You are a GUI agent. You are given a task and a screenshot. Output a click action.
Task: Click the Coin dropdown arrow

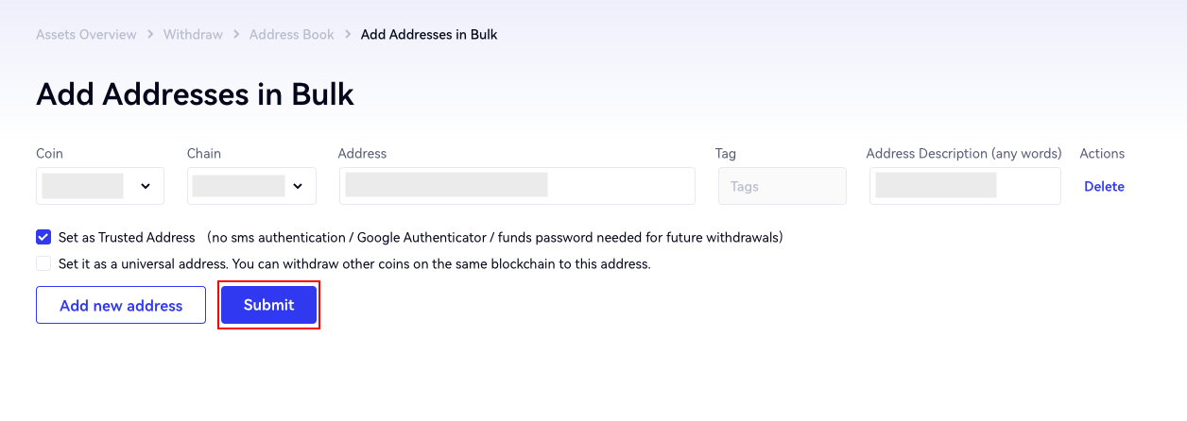[146, 186]
